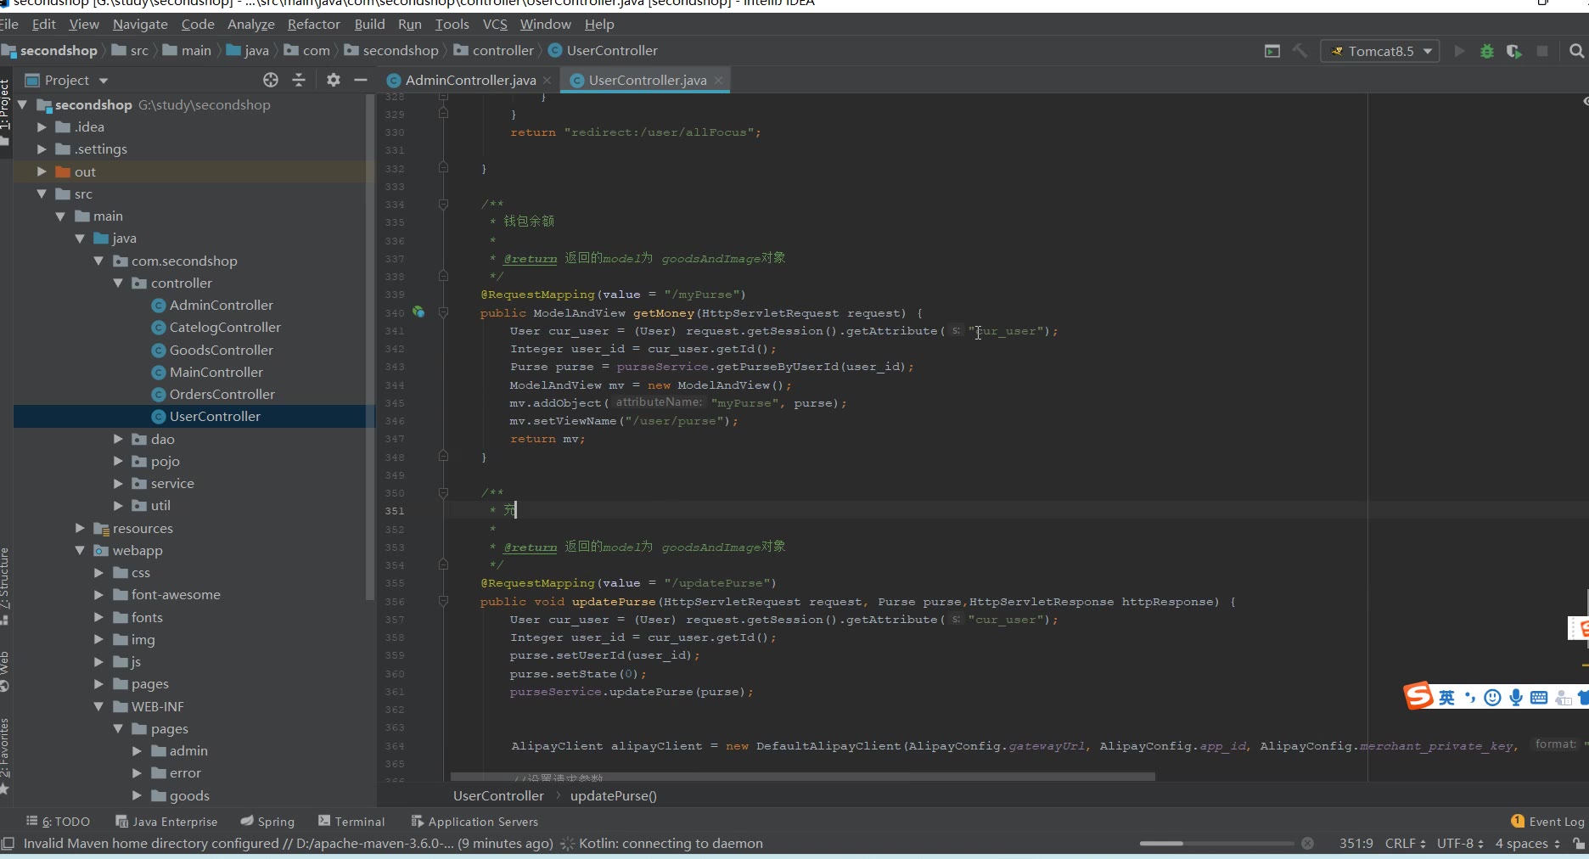Viewport: 1589px width, 859px height.
Task: Switch to the AdminController.java tab
Action: click(x=470, y=80)
